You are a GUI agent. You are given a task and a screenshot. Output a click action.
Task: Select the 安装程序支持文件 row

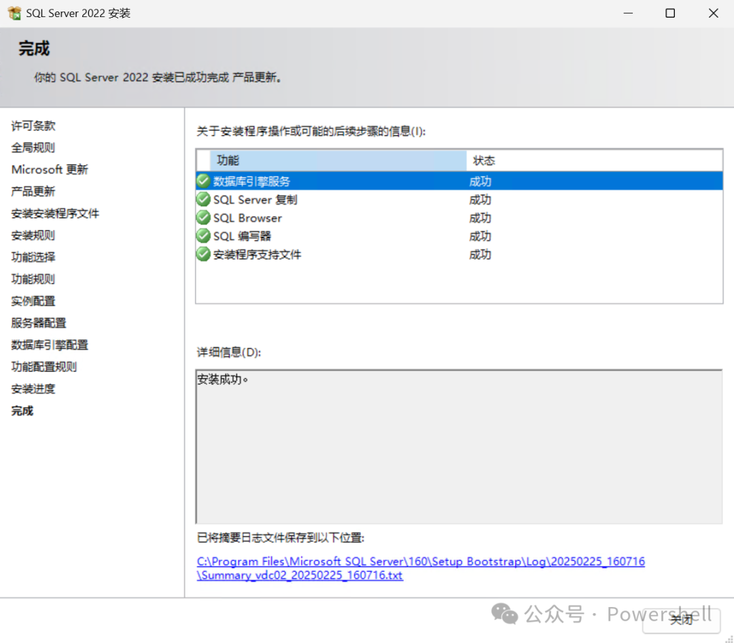459,255
